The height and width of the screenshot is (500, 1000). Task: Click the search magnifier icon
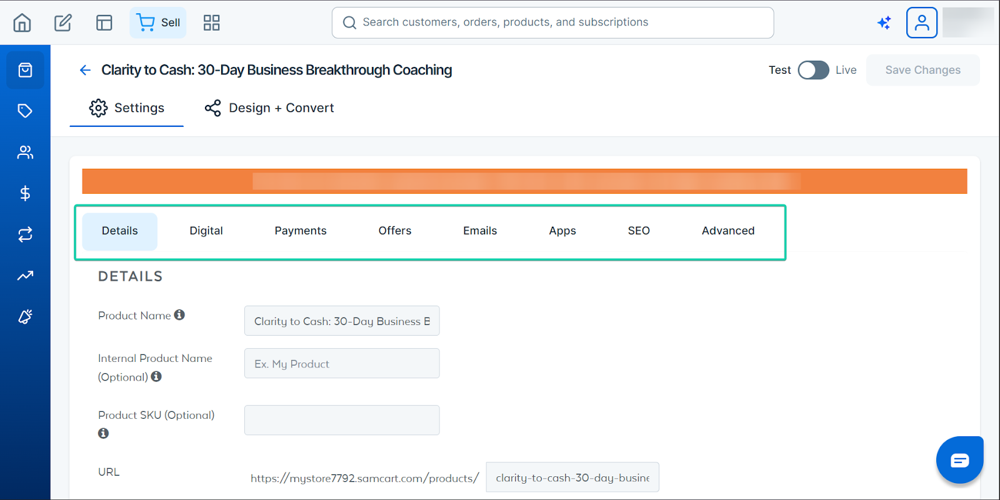[x=349, y=22]
